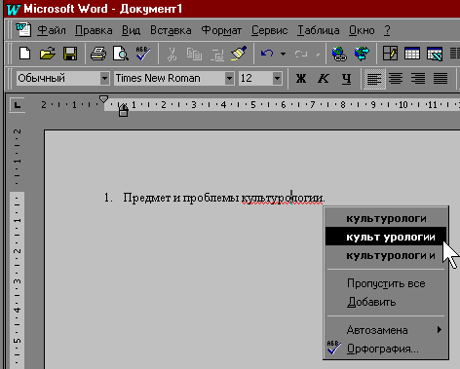Align text right
This screenshot has height=369, width=460.
418,78
